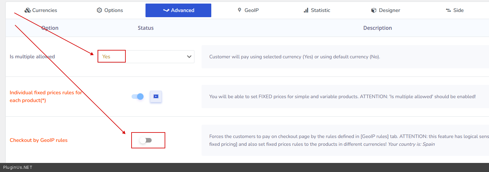Open the Designer tab

pyautogui.click(x=389, y=10)
